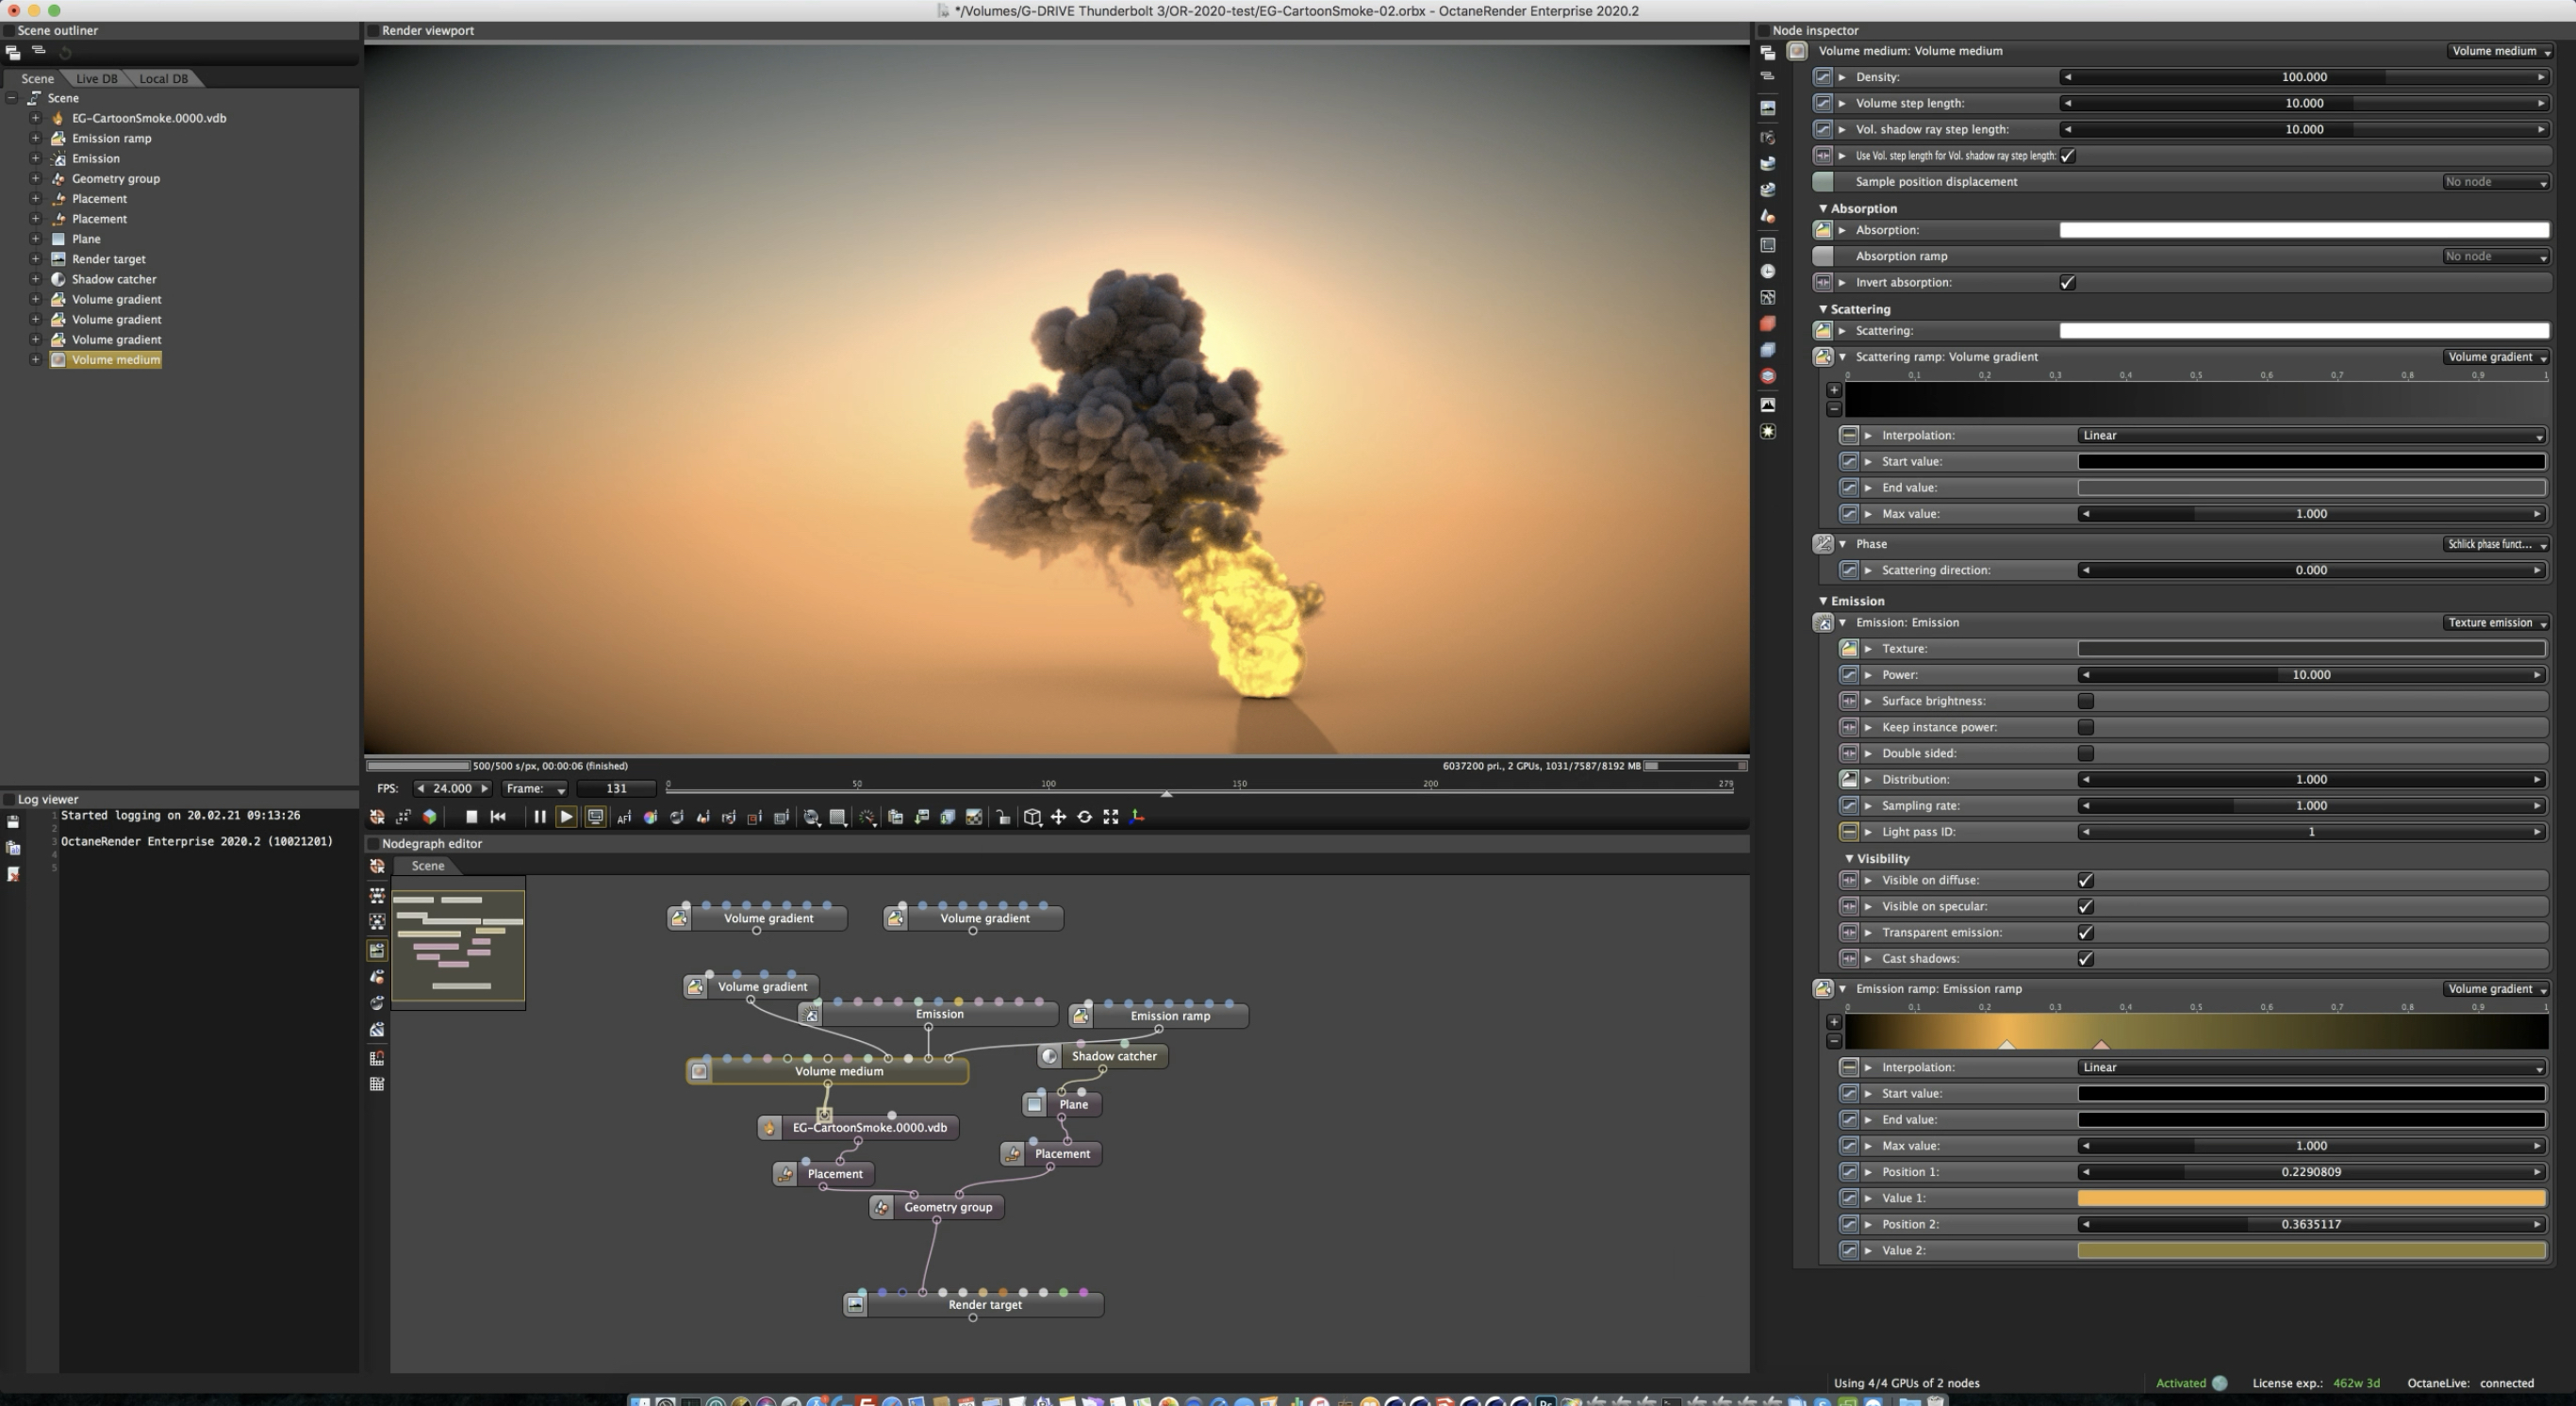
Task: Switch to the Local DB tab
Action: point(163,78)
